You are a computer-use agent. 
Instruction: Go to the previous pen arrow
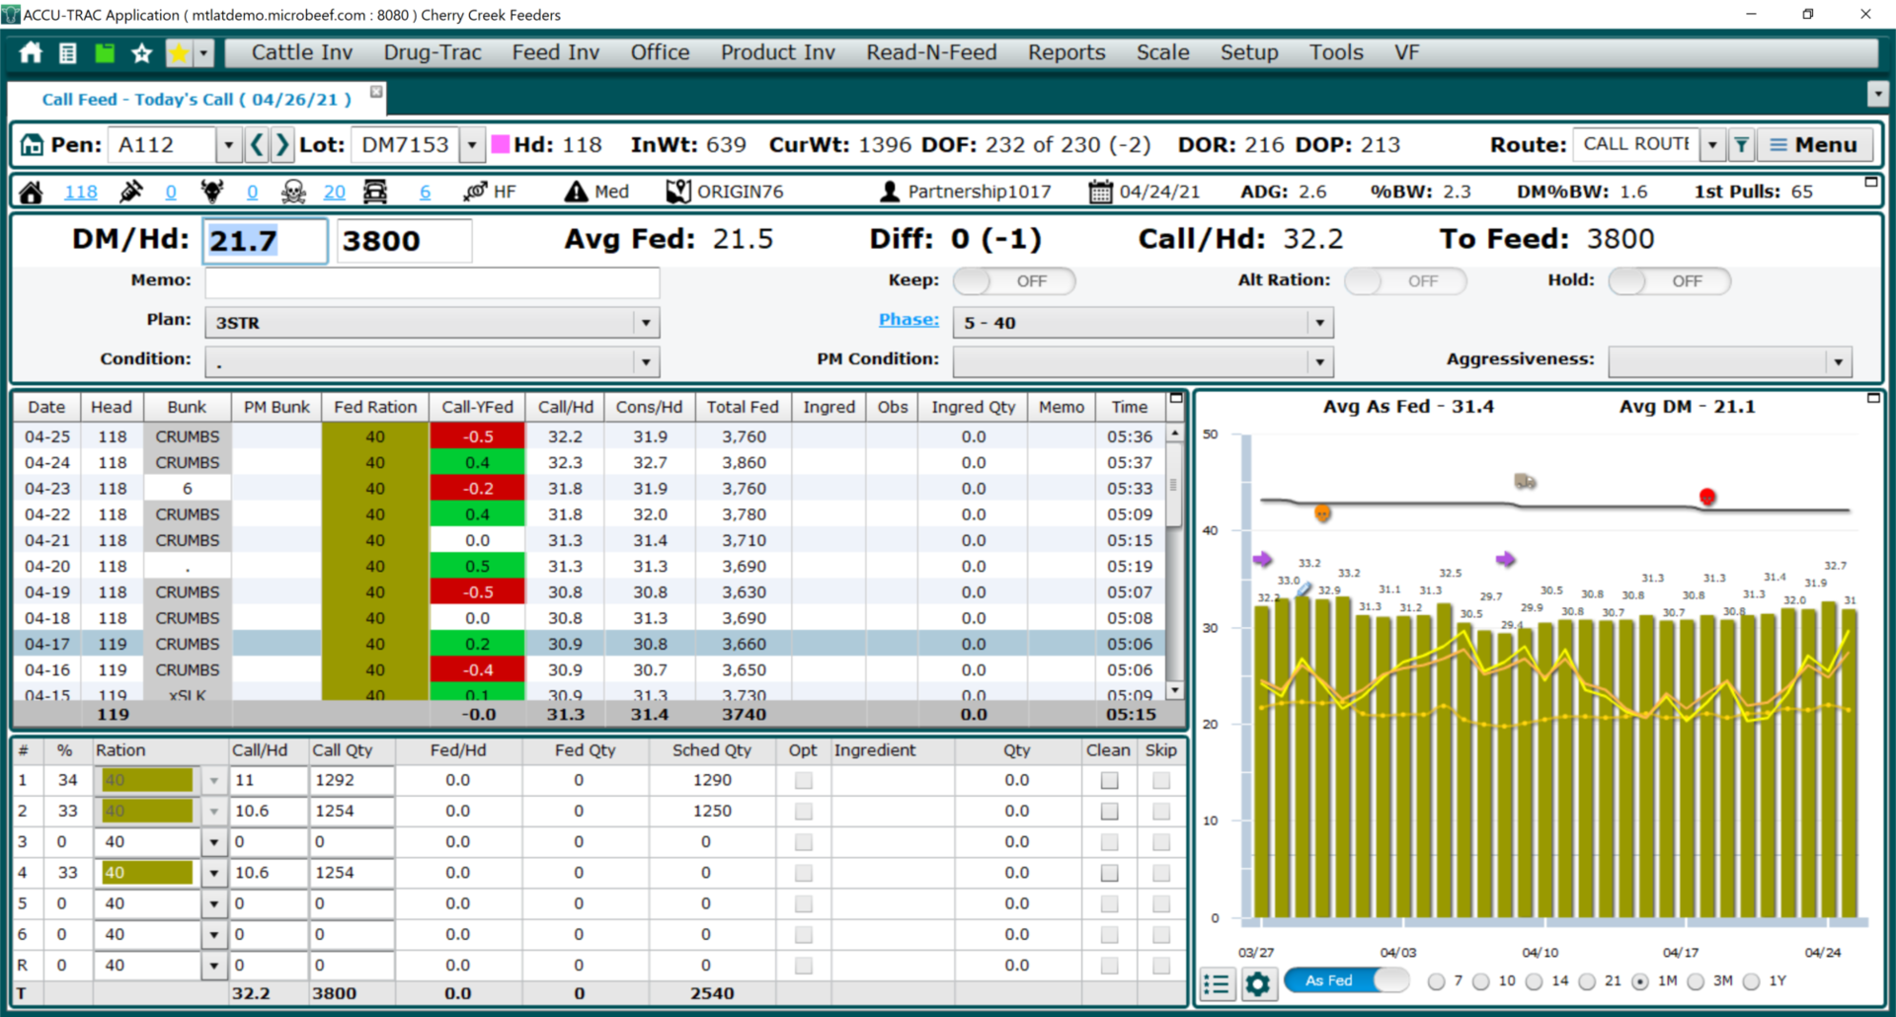[257, 145]
